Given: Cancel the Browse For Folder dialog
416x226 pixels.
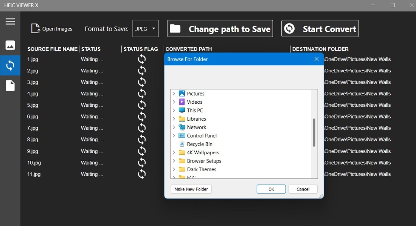Looking at the screenshot, I should tap(303, 189).
